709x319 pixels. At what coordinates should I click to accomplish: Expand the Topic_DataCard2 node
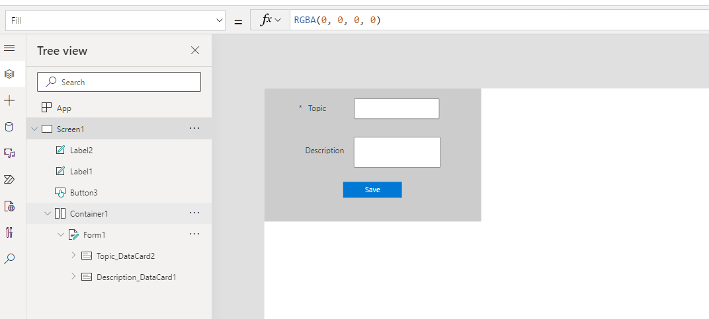pyautogui.click(x=73, y=255)
